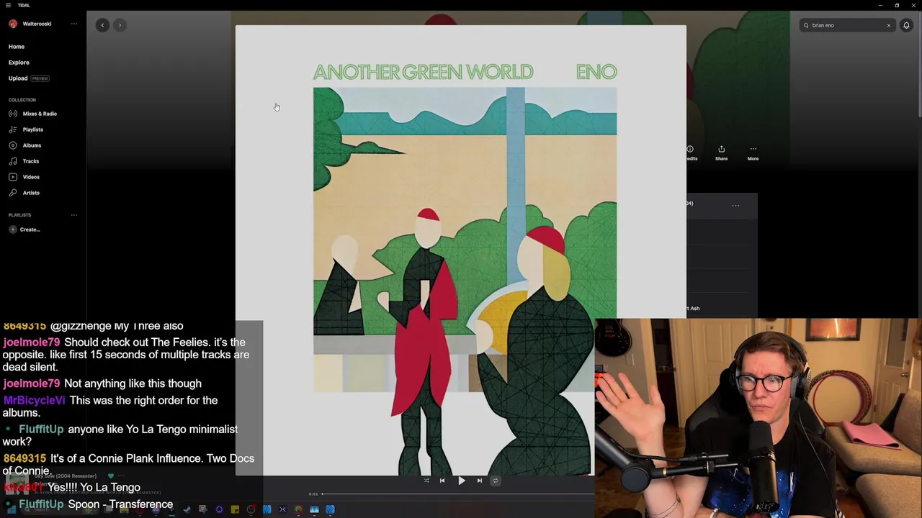Open the track list options dots
Image resolution: width=922 pixels, height=518 pixels.
click(735, 206)
